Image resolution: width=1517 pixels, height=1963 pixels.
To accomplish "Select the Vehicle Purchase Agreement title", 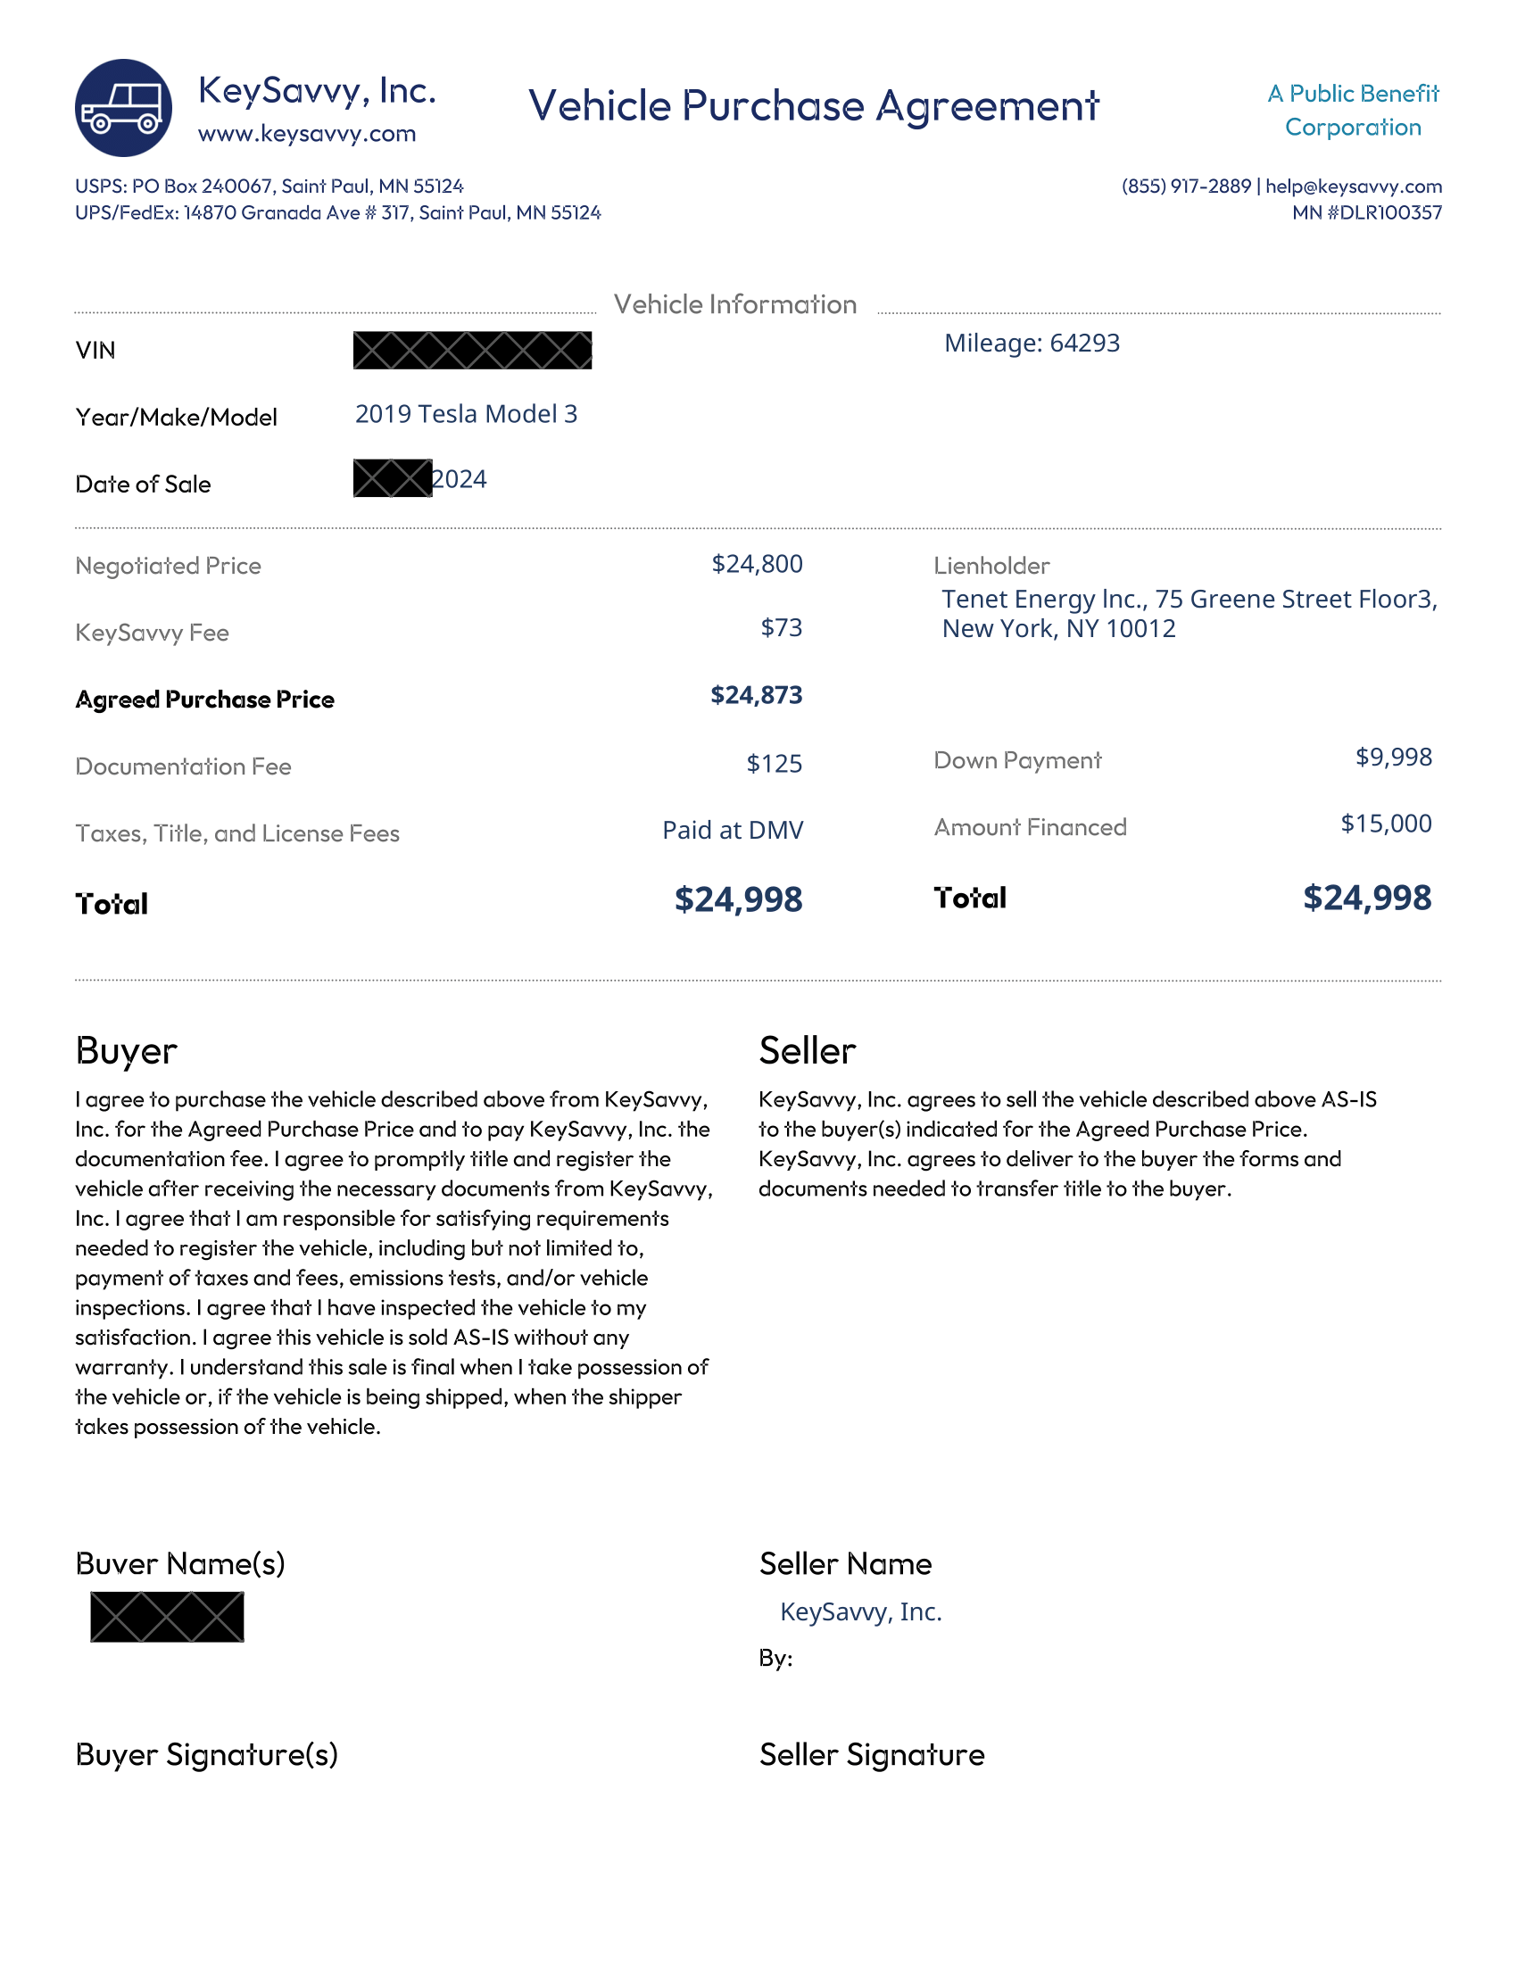I will (x=813, y=106).
